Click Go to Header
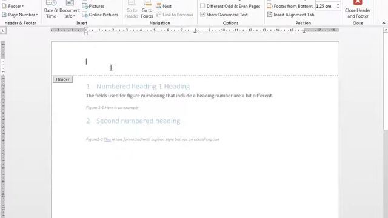The height and width of the screenshot is (218, 388). [132, 10]
